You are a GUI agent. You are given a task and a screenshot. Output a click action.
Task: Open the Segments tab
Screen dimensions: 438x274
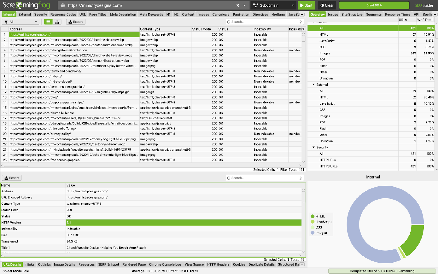[x=374, y=15]
